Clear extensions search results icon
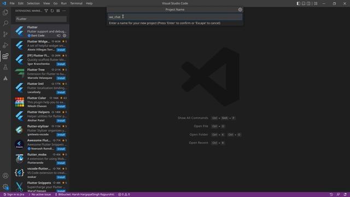This screenshot has height=197, width=350. tap(58, 11)
